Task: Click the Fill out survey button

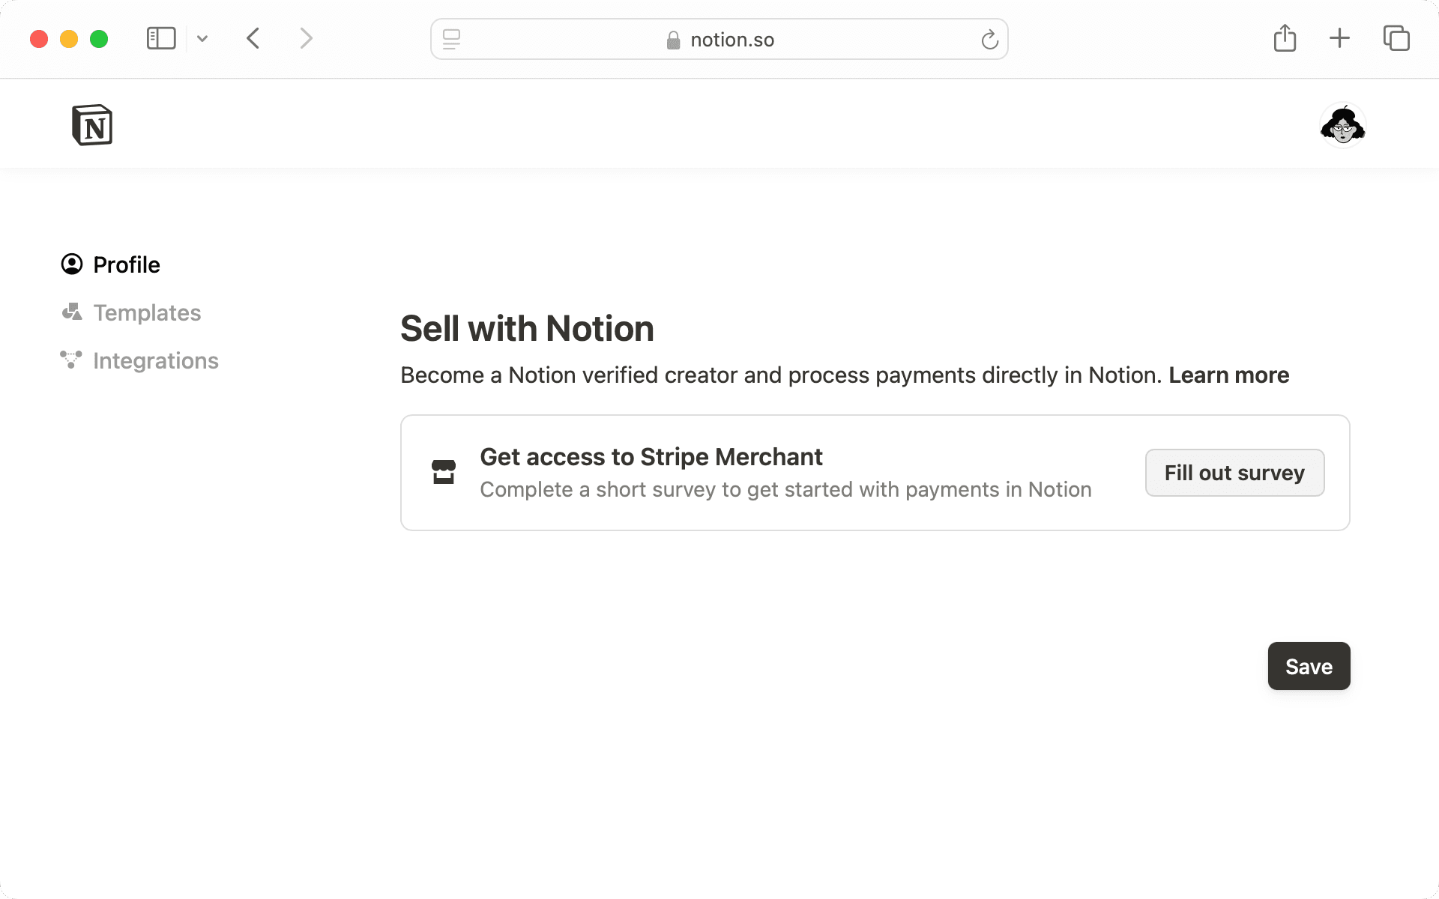Action: tap(1234, 472)
